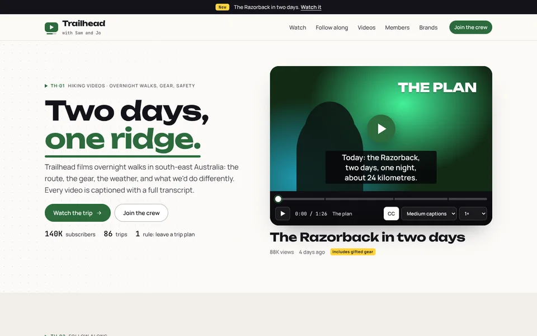Viewport: 537px width, 336px height.
Task: Click the 4 days ago text
Action: 312,252
